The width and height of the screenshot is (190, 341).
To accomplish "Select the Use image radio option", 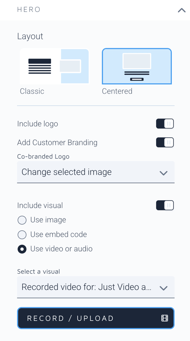I will tap(22, 220).
